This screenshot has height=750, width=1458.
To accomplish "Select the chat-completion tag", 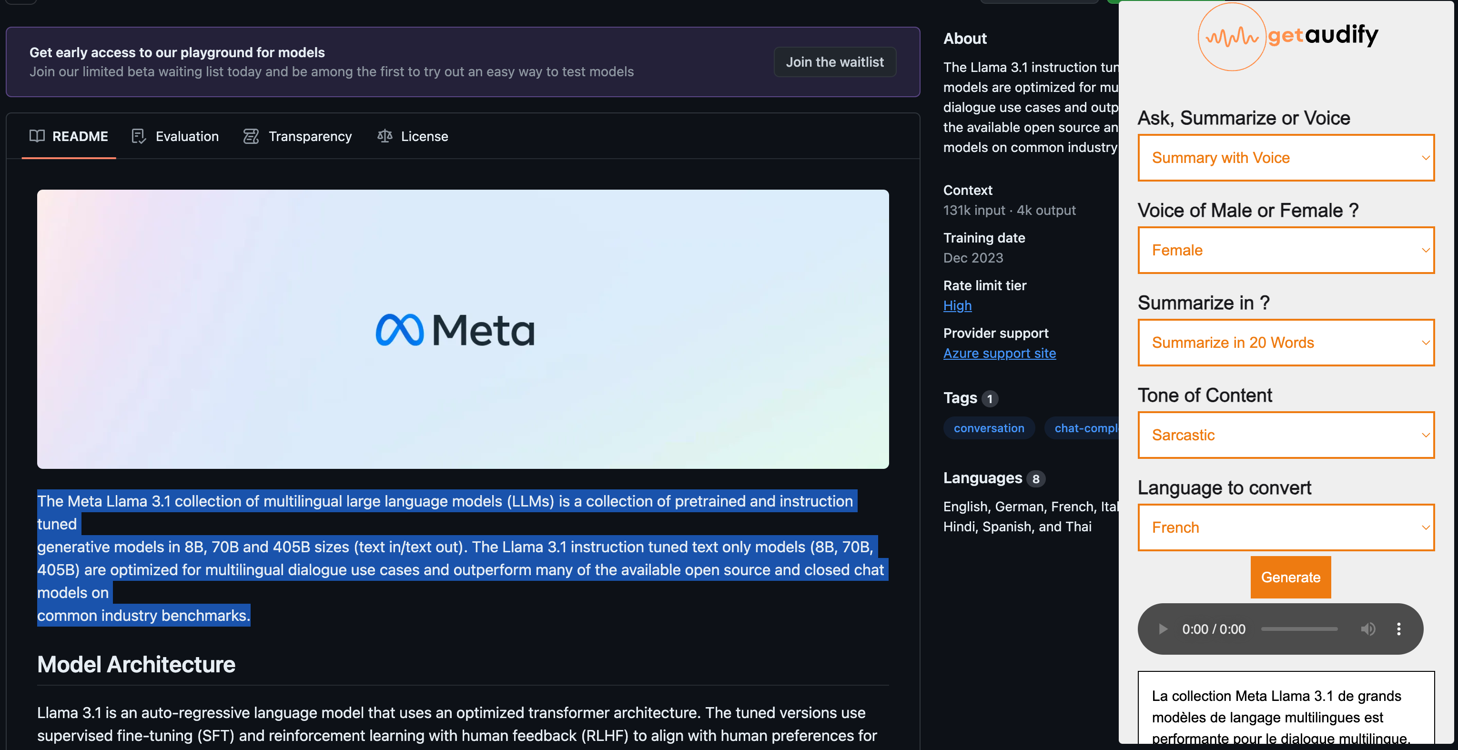I will coord(1082,428).
